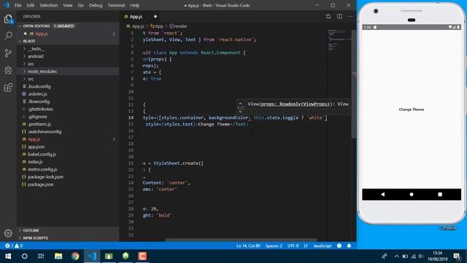Viewport: 467px width, 263px height.
Task: Open the Terminal menu
Action: pyautogui.click(x=116, y=5)
